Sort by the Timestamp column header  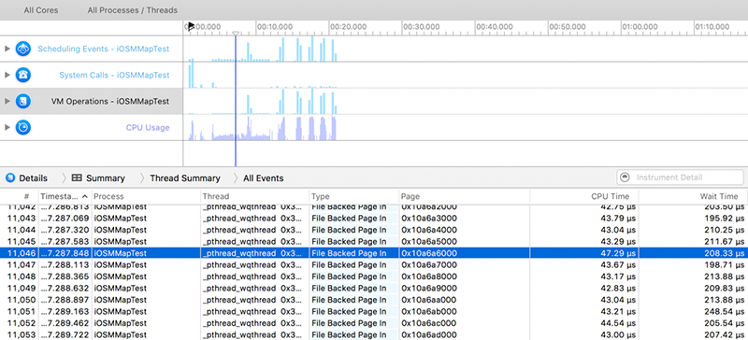point(65,196)
